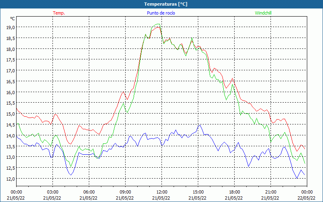
Task: Click the 13,5 y-axis value
Action: [10, 146]
